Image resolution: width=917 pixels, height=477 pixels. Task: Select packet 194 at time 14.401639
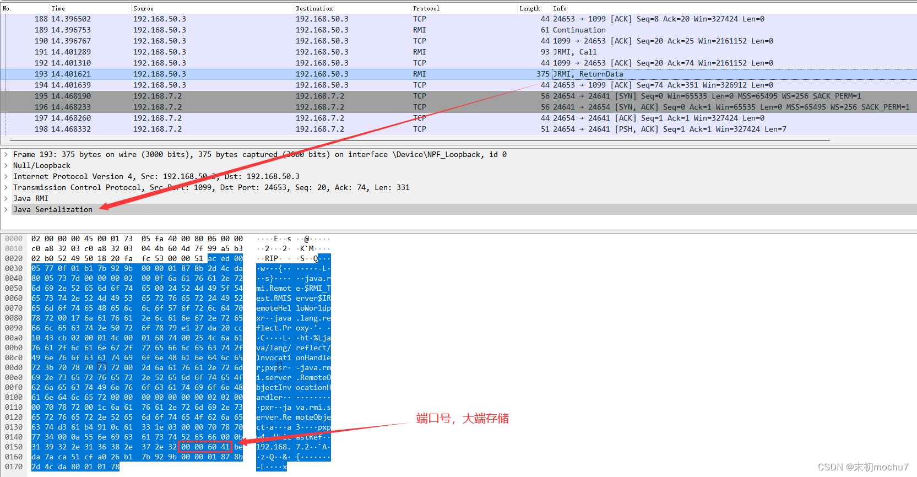click(458, 85)
